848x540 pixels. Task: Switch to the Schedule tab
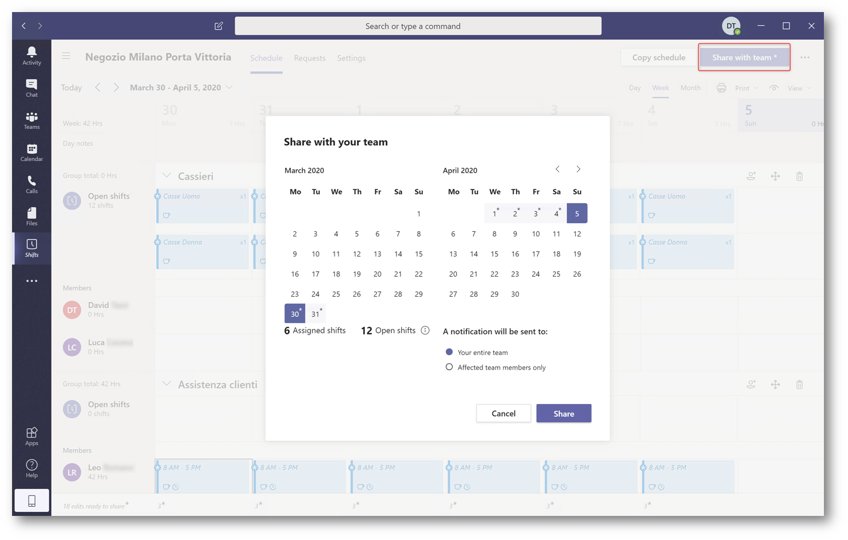coord(266,58)
